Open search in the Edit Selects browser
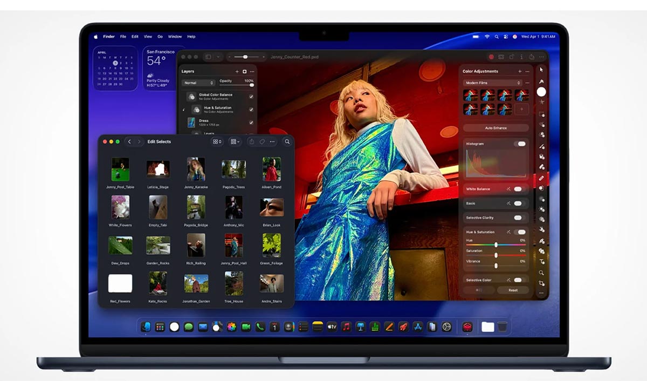 tap(287, 142)
